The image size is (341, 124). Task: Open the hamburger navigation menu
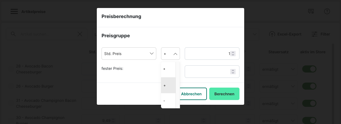point(14,12)
